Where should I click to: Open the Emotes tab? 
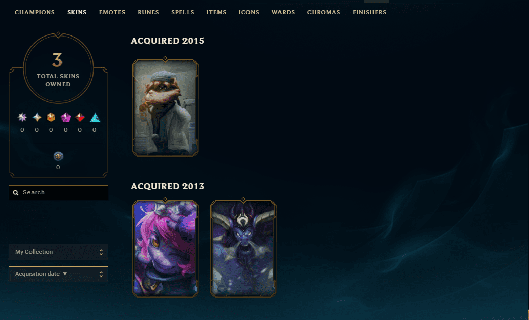click(x=112, y=12)
